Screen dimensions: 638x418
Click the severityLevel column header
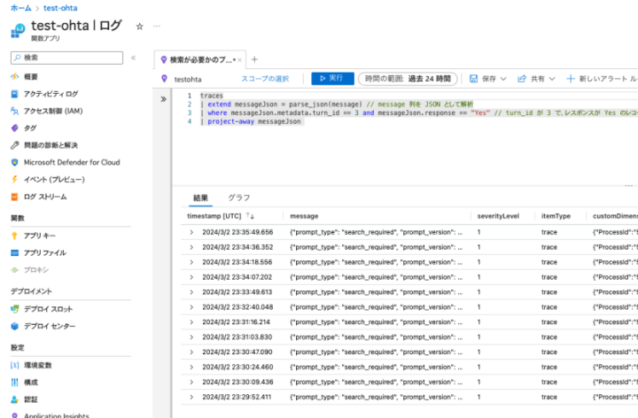pos(498,216)
